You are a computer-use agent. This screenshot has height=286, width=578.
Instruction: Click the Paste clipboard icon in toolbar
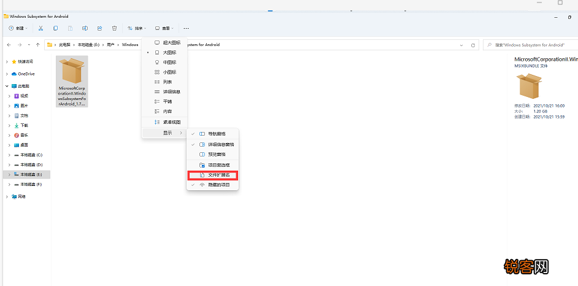(71, 28)
